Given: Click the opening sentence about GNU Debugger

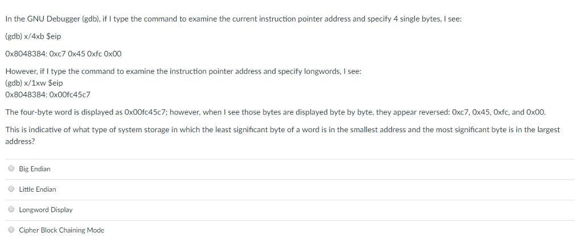Looking at the screenshot, I should pos(234,19).
